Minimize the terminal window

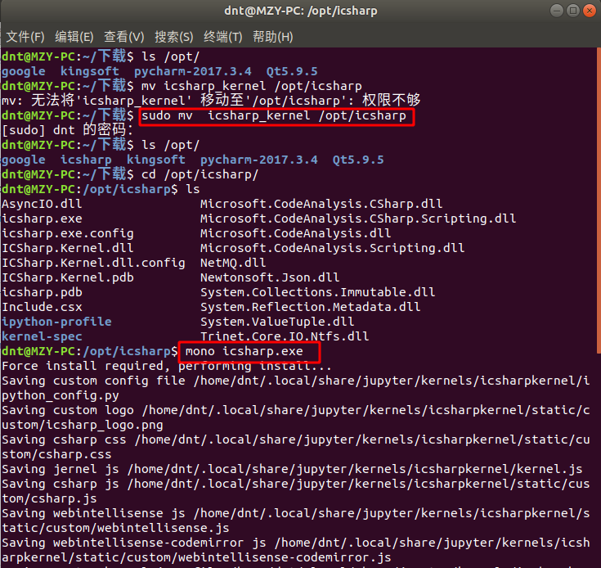(556, 11)
